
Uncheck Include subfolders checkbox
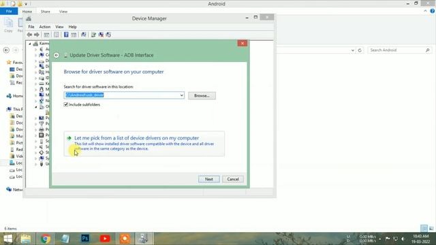(66, 105)
